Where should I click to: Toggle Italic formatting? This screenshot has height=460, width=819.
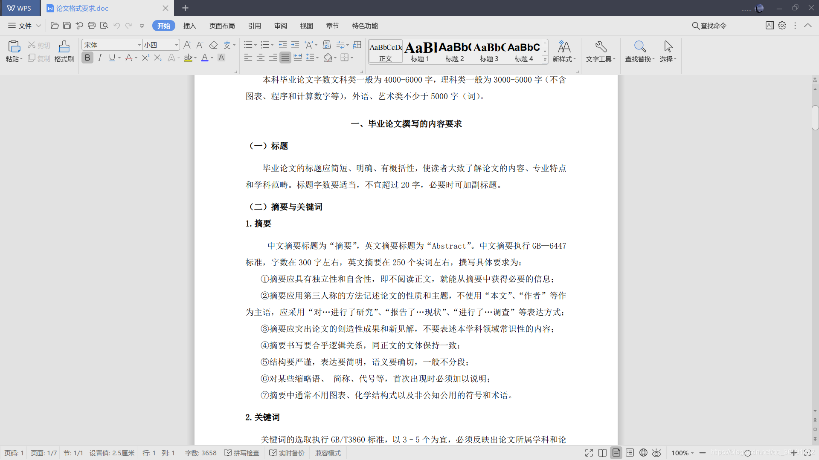coord(100,57)
